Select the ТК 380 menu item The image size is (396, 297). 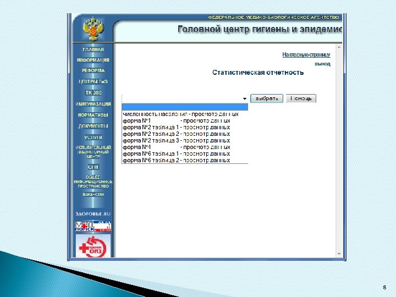click(x=93, y=93)
